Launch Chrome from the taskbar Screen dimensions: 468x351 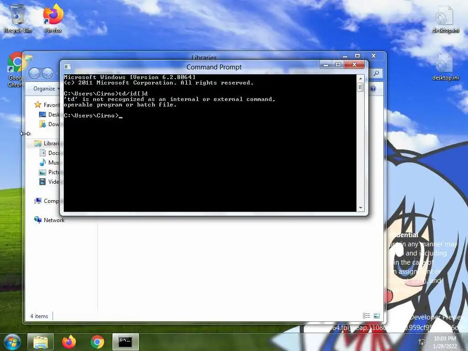[x=97, y=342]
